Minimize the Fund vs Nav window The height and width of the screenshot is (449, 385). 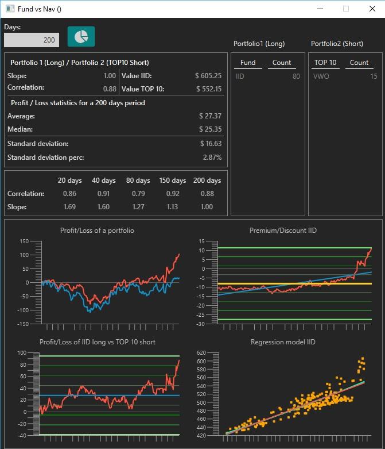(x=320, y=9)
